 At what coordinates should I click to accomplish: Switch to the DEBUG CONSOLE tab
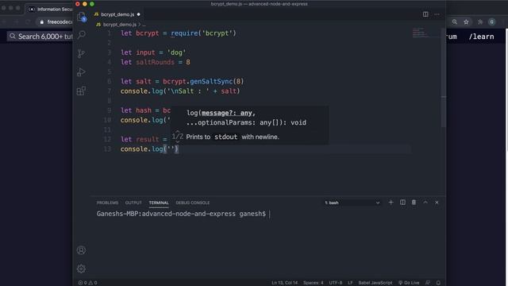point(192,203)
